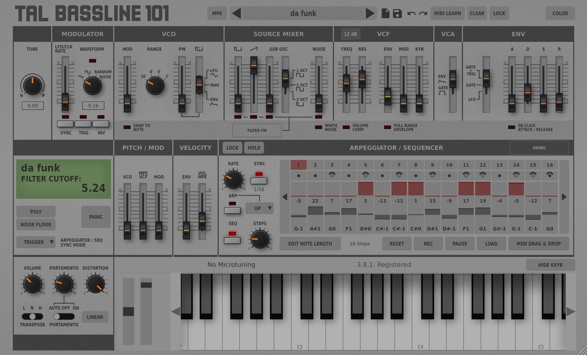Collapse the keyboard with HIDE KEYB
587x355 pixels.
click(x=551, y=265)
